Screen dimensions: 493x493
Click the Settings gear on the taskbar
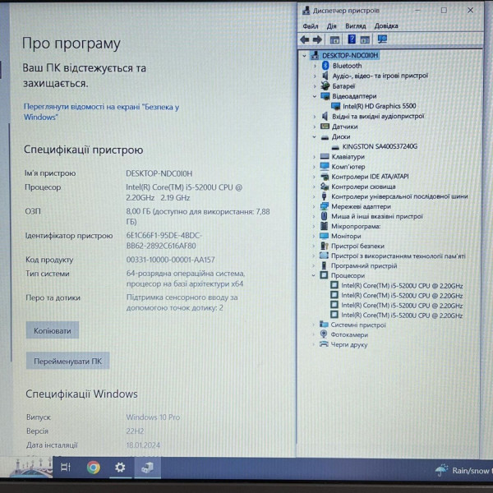(120, 468)
